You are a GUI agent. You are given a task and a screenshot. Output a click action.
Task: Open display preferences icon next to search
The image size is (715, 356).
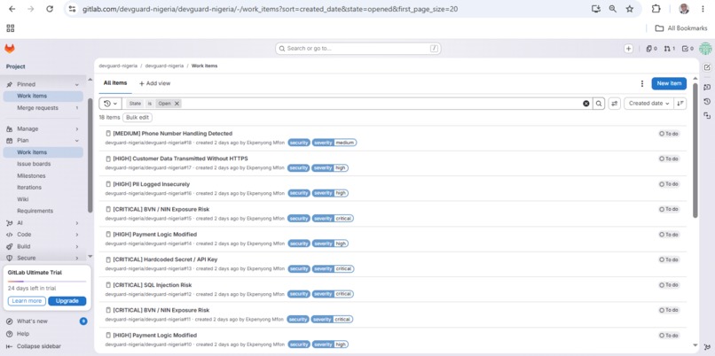tap(615, 104)
